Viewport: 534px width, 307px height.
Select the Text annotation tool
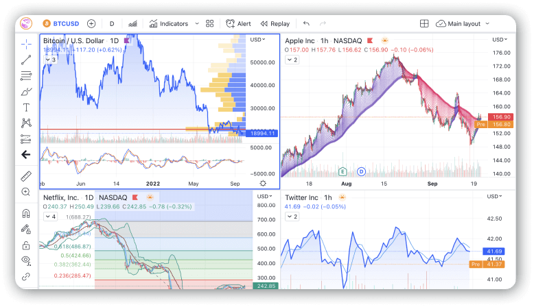point(26,108)
